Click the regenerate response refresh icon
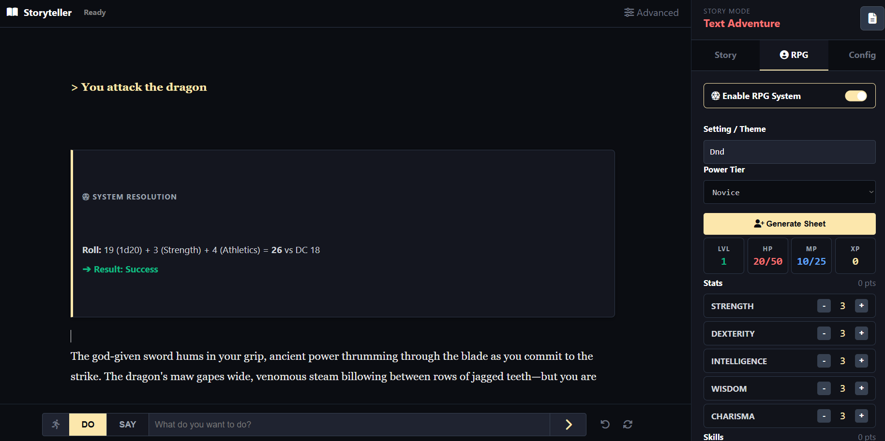This screenshot has width=885, height=441. pos(628,424)
